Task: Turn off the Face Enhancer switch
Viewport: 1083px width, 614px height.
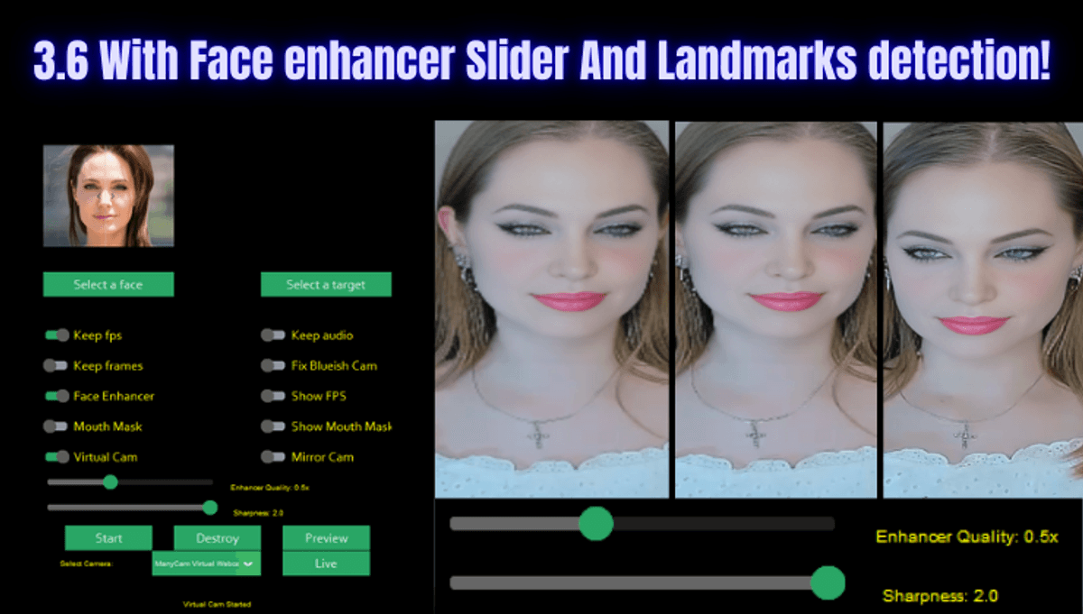Action: tap(57, 396)
